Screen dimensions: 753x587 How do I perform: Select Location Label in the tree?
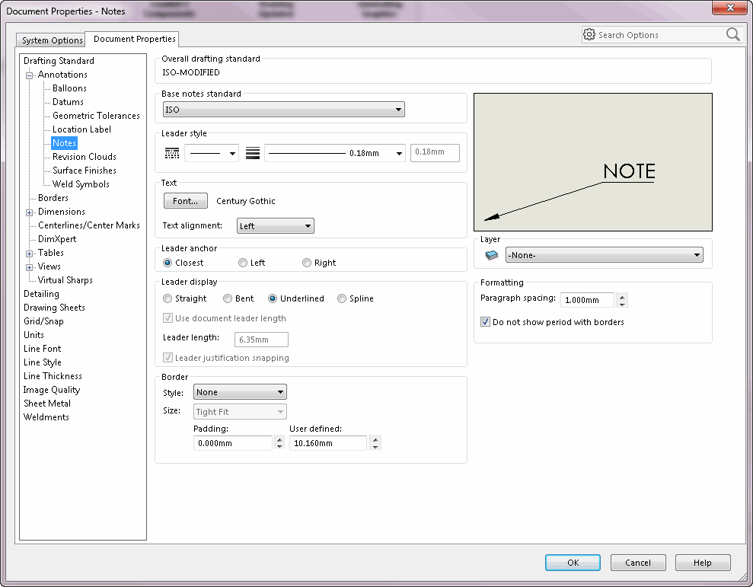click(81, 129)
